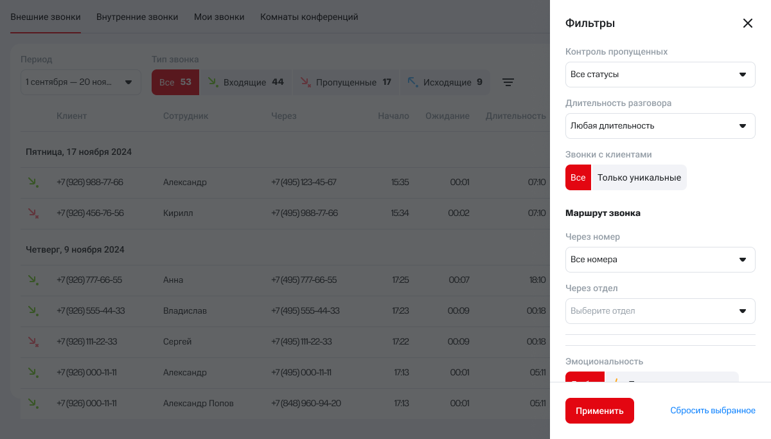Filter by Входящие call type
The image size is (771, 439).
pyautogui.click(x=246, y=82)
